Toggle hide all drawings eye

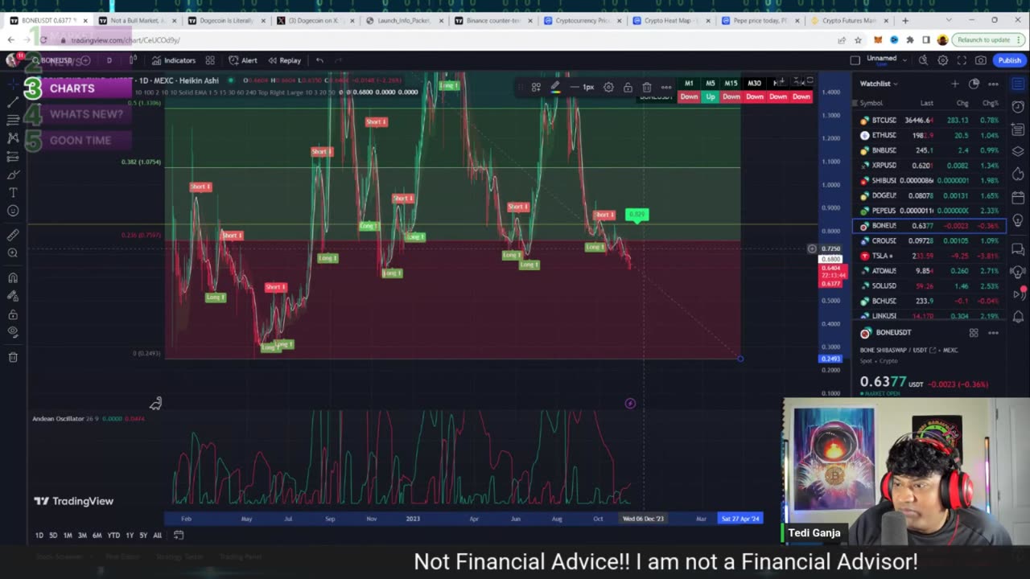[x=13, y=331]
